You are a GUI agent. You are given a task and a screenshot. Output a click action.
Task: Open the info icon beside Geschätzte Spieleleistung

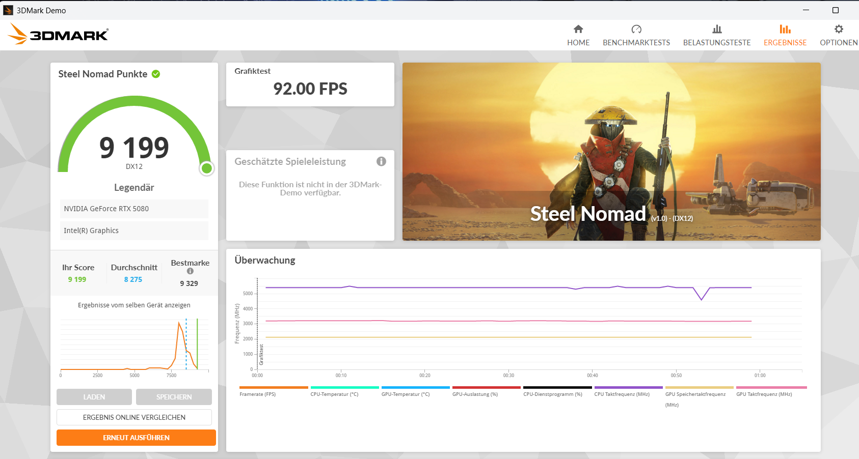(382, 161)
